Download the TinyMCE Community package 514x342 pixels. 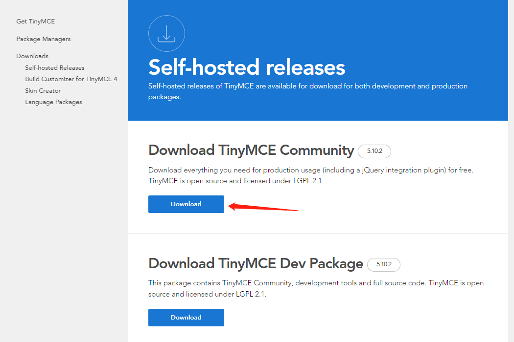pyautogui.click(x=186, y=204)
